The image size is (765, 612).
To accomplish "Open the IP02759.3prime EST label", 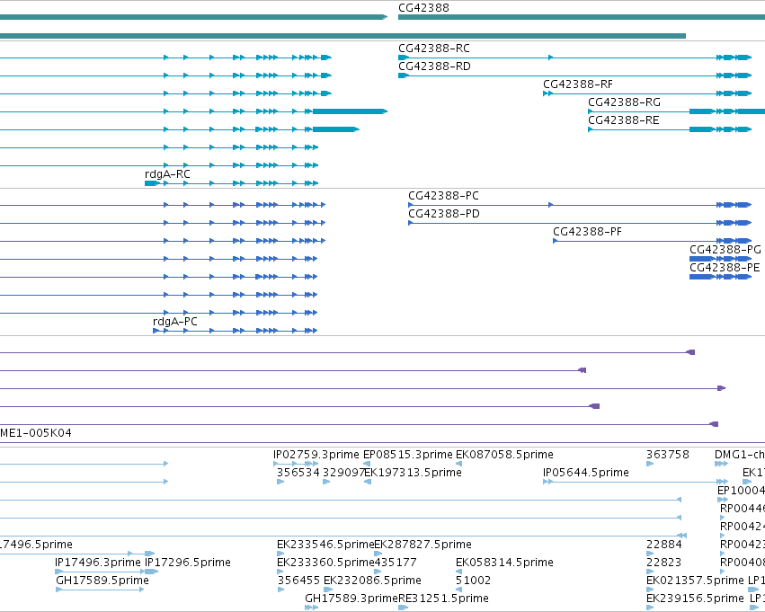I will pyautogui.click(x=316, y=455).
